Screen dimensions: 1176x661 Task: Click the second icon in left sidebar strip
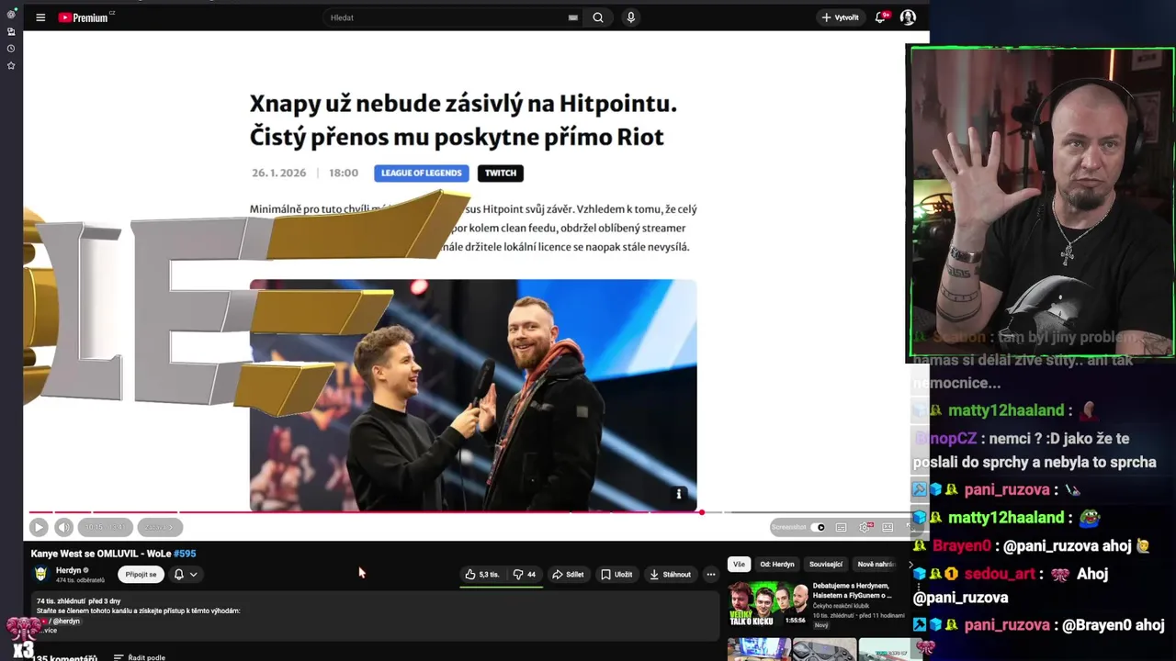(x=11, y=31)
